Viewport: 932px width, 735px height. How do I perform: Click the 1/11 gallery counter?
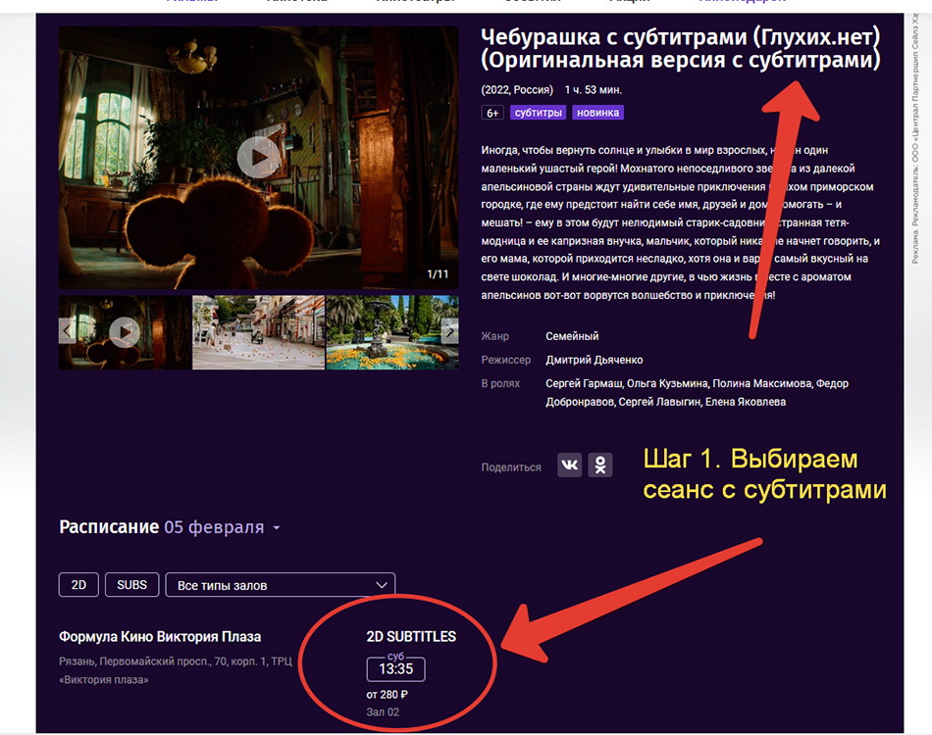click(x=438, y=274)
